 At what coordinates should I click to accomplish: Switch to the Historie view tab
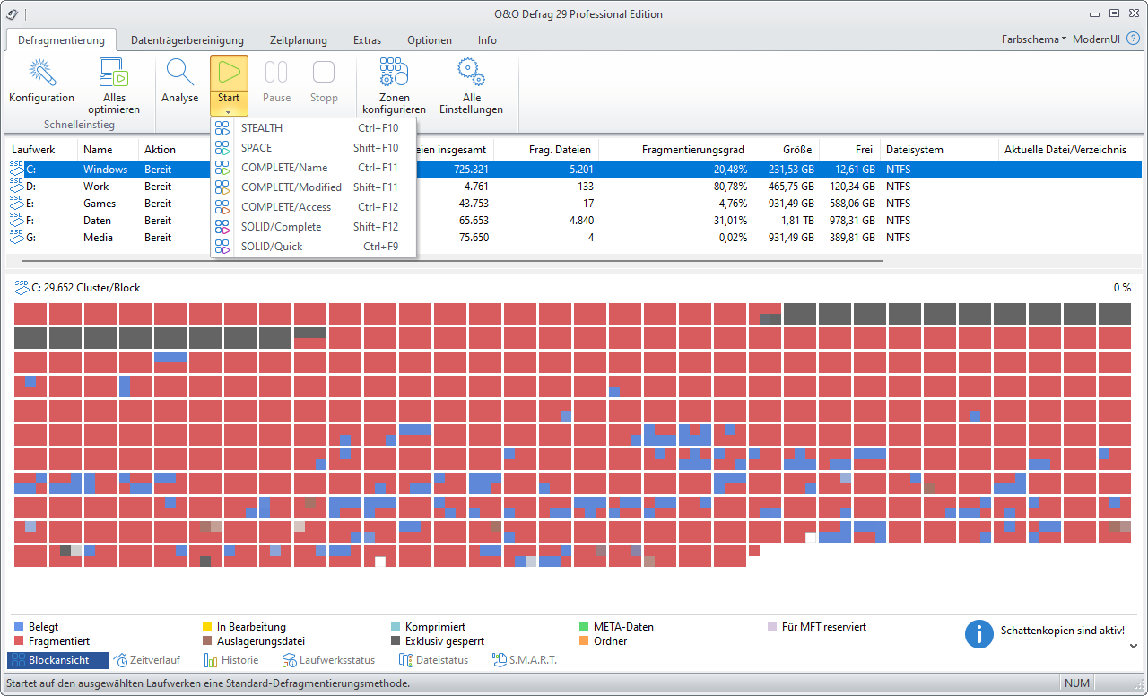231,660
